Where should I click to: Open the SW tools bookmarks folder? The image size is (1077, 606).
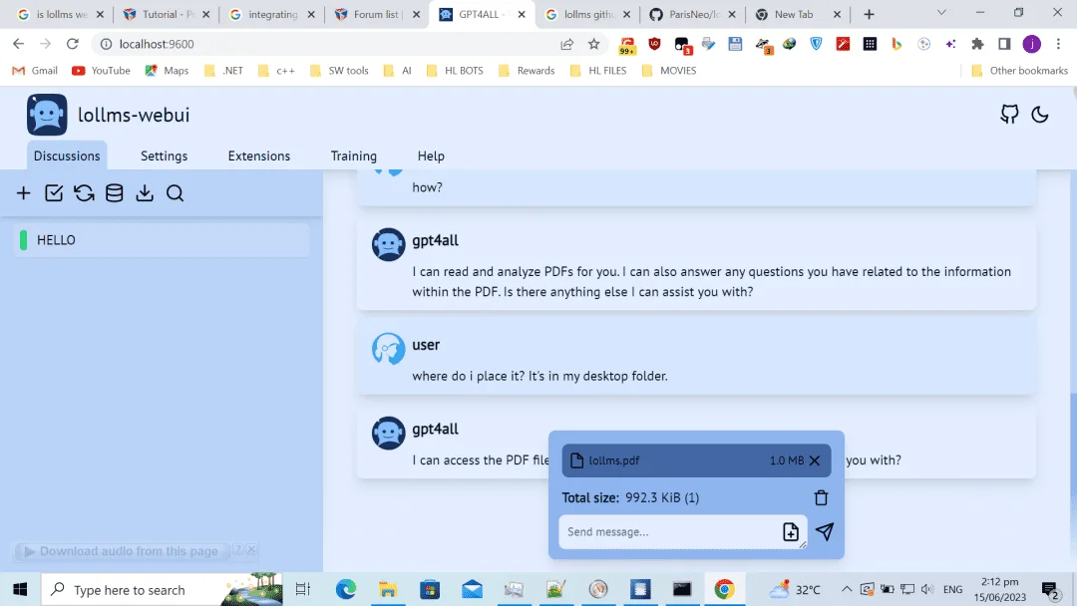point(339,71)
